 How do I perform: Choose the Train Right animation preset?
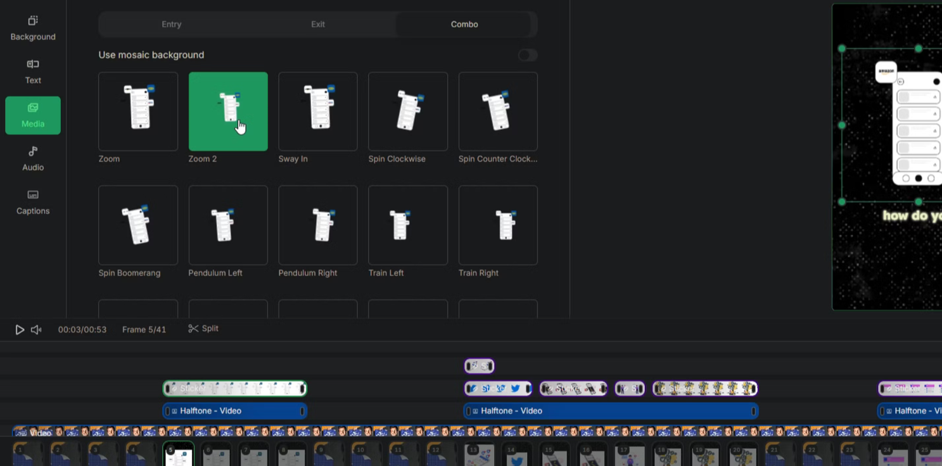498,225
